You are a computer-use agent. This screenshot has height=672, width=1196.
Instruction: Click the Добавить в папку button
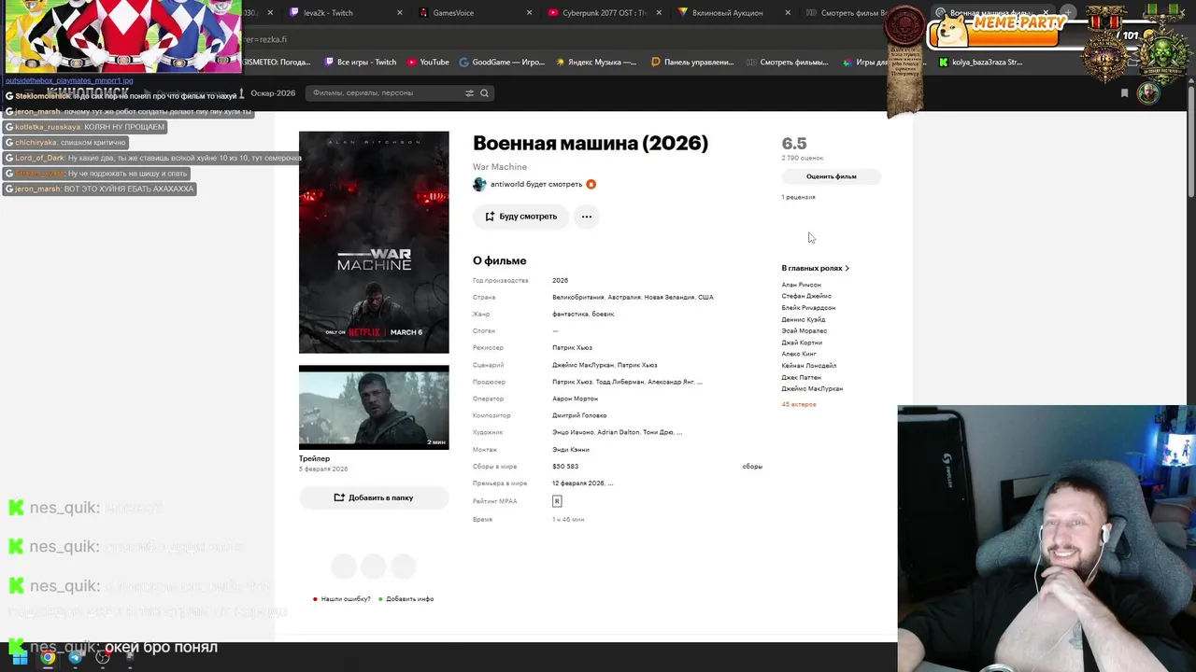pos(374,497)
